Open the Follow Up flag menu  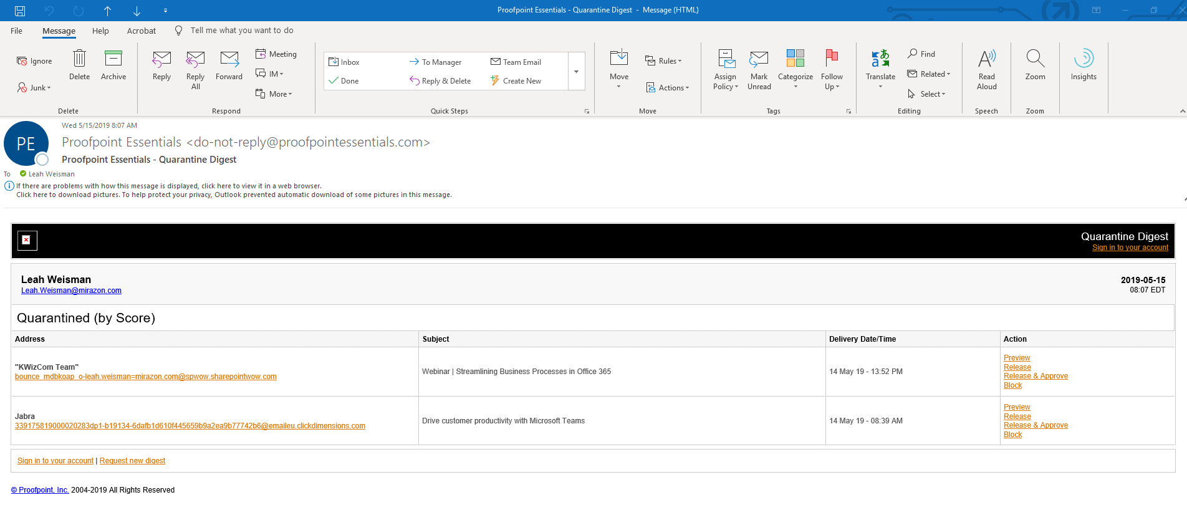pos(832,70)
